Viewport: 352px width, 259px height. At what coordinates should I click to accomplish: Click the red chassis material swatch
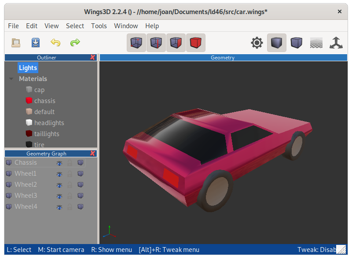(29, 100)
